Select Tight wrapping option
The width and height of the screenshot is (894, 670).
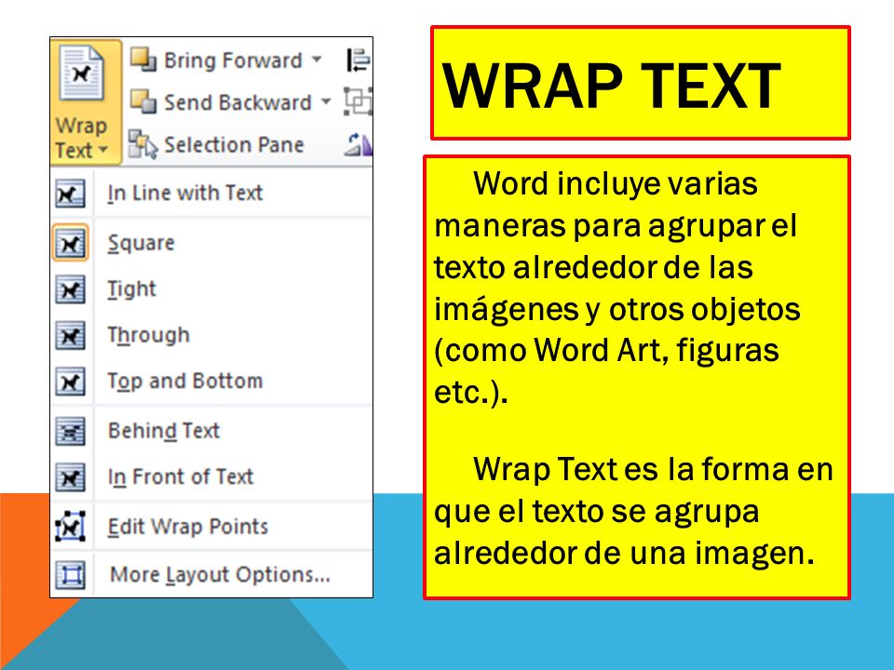131,289
